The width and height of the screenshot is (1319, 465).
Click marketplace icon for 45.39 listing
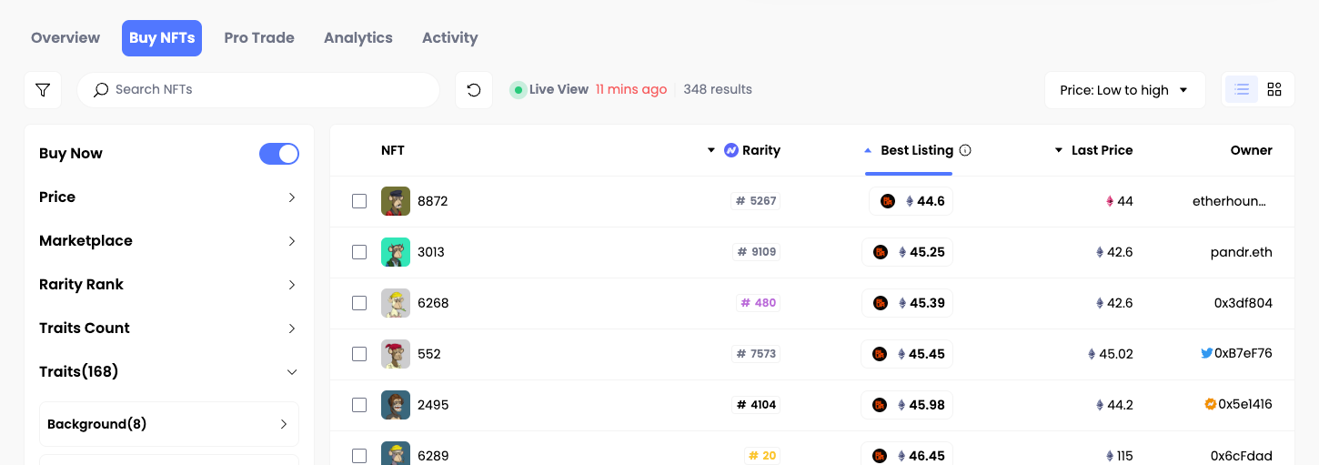pyautogui.click(x=881, y=303)
